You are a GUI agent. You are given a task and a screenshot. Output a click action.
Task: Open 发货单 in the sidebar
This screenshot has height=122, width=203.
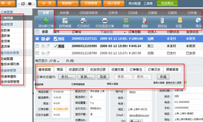click(6, 41)
